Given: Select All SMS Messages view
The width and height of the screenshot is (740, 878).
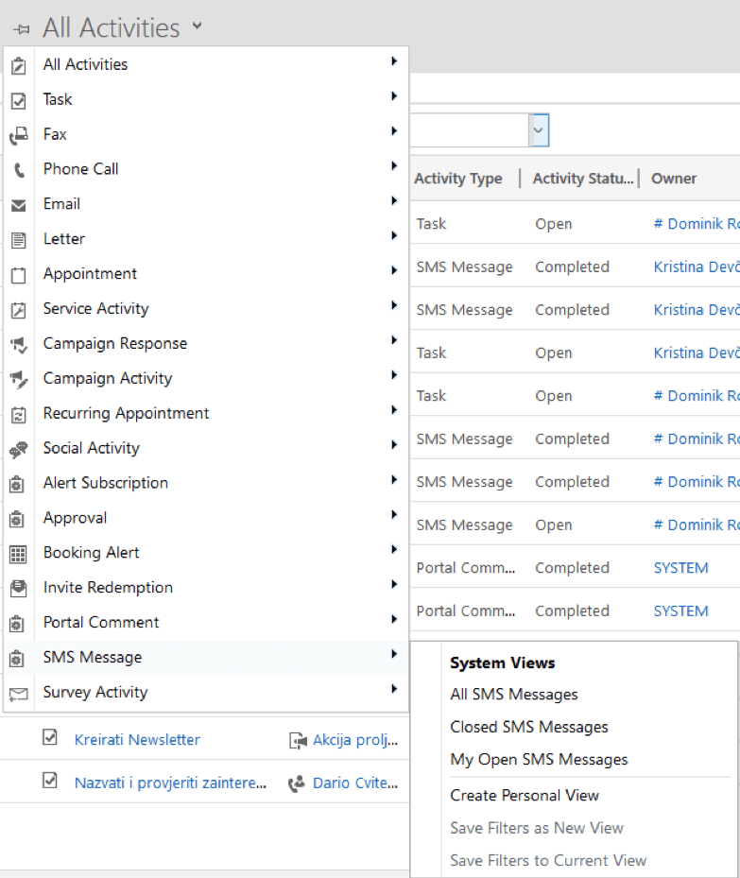Looking at the screenshot, I should tap(513, 695).
